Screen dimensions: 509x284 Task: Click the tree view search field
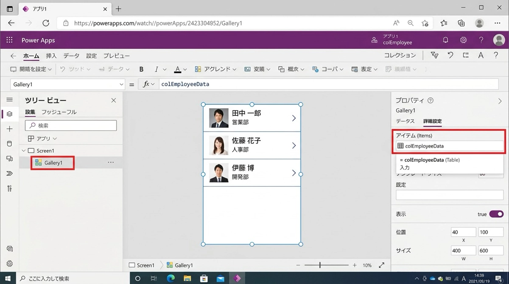71,125
